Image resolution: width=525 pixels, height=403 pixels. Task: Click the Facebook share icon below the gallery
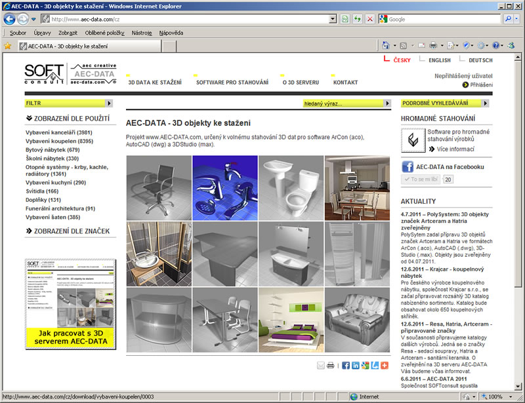346,365
